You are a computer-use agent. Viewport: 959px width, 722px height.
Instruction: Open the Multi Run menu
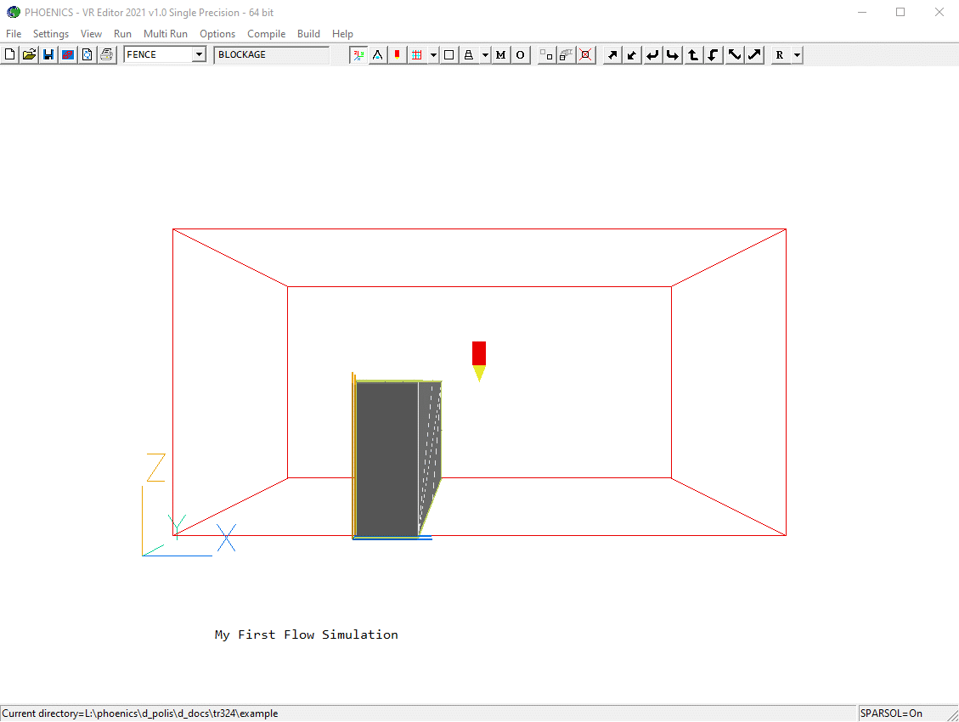click(x=165, y=34)
